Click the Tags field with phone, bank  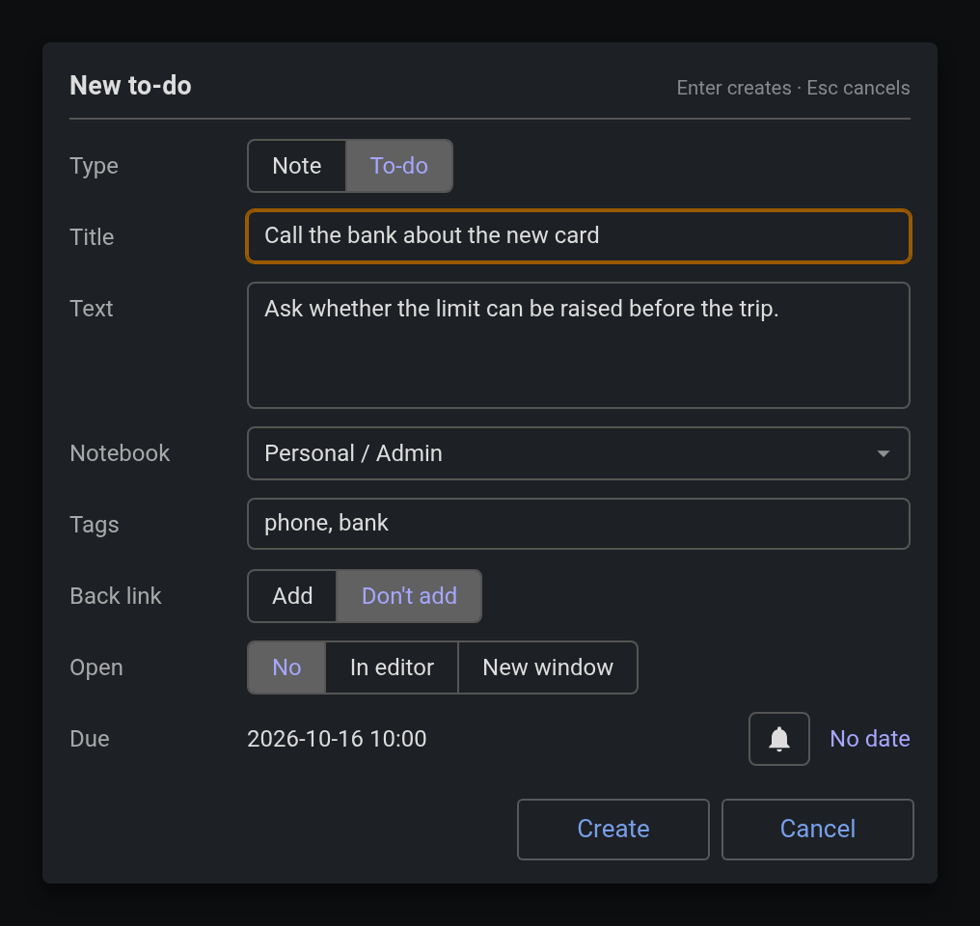578,524
